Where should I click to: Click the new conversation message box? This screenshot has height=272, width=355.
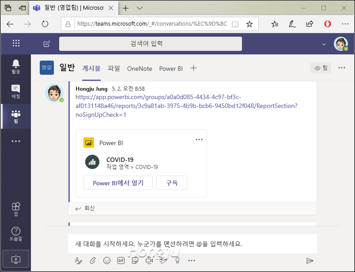[x=193, y=244]
